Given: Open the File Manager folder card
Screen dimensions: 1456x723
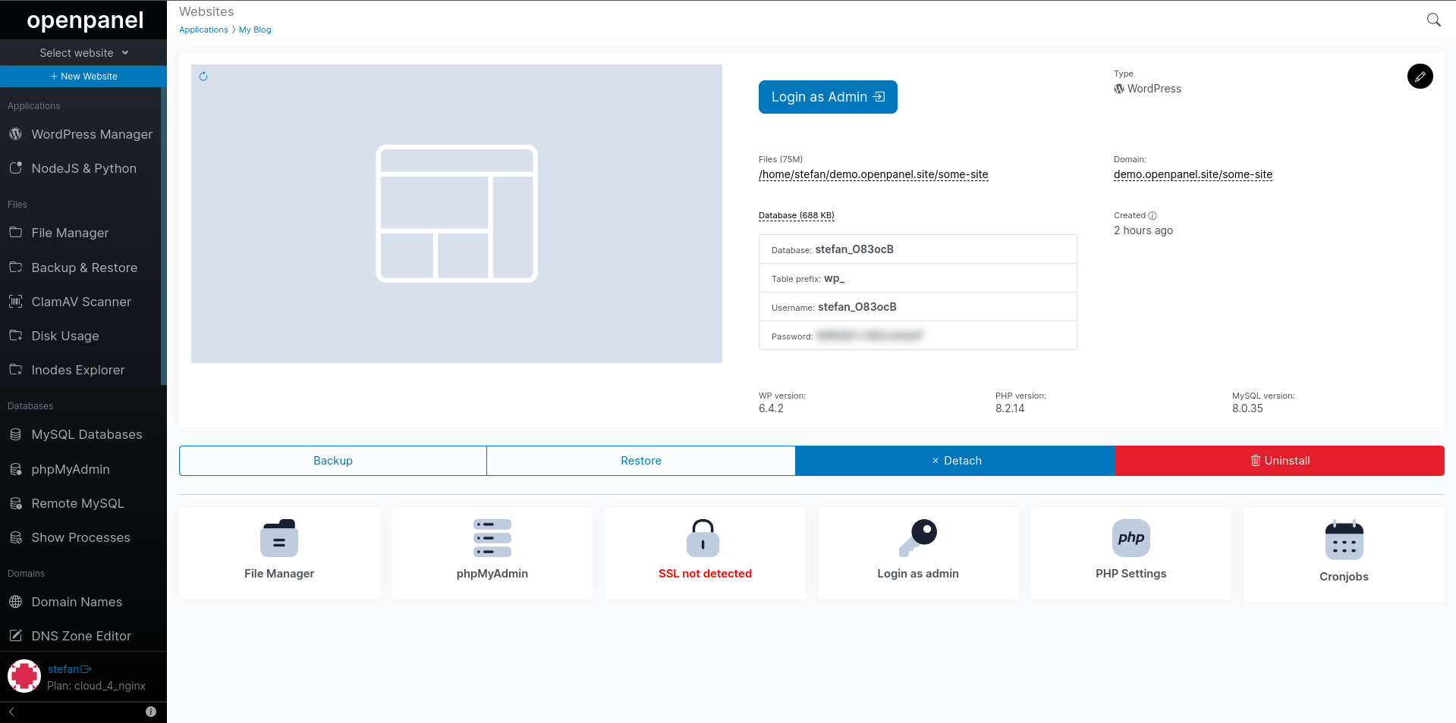Looking at the screenshot, I should tap(279, 553).
